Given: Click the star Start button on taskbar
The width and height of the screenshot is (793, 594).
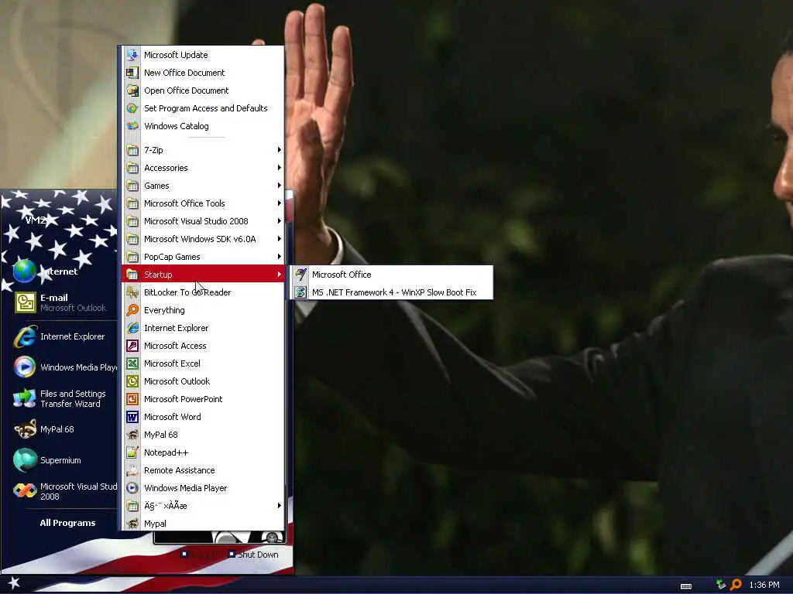Looking at the screenshot, I should click(14, 583).
